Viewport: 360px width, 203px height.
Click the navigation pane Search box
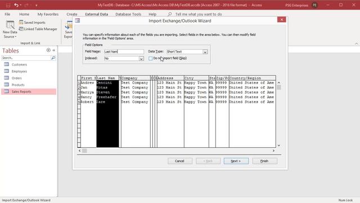click(26, 58)
